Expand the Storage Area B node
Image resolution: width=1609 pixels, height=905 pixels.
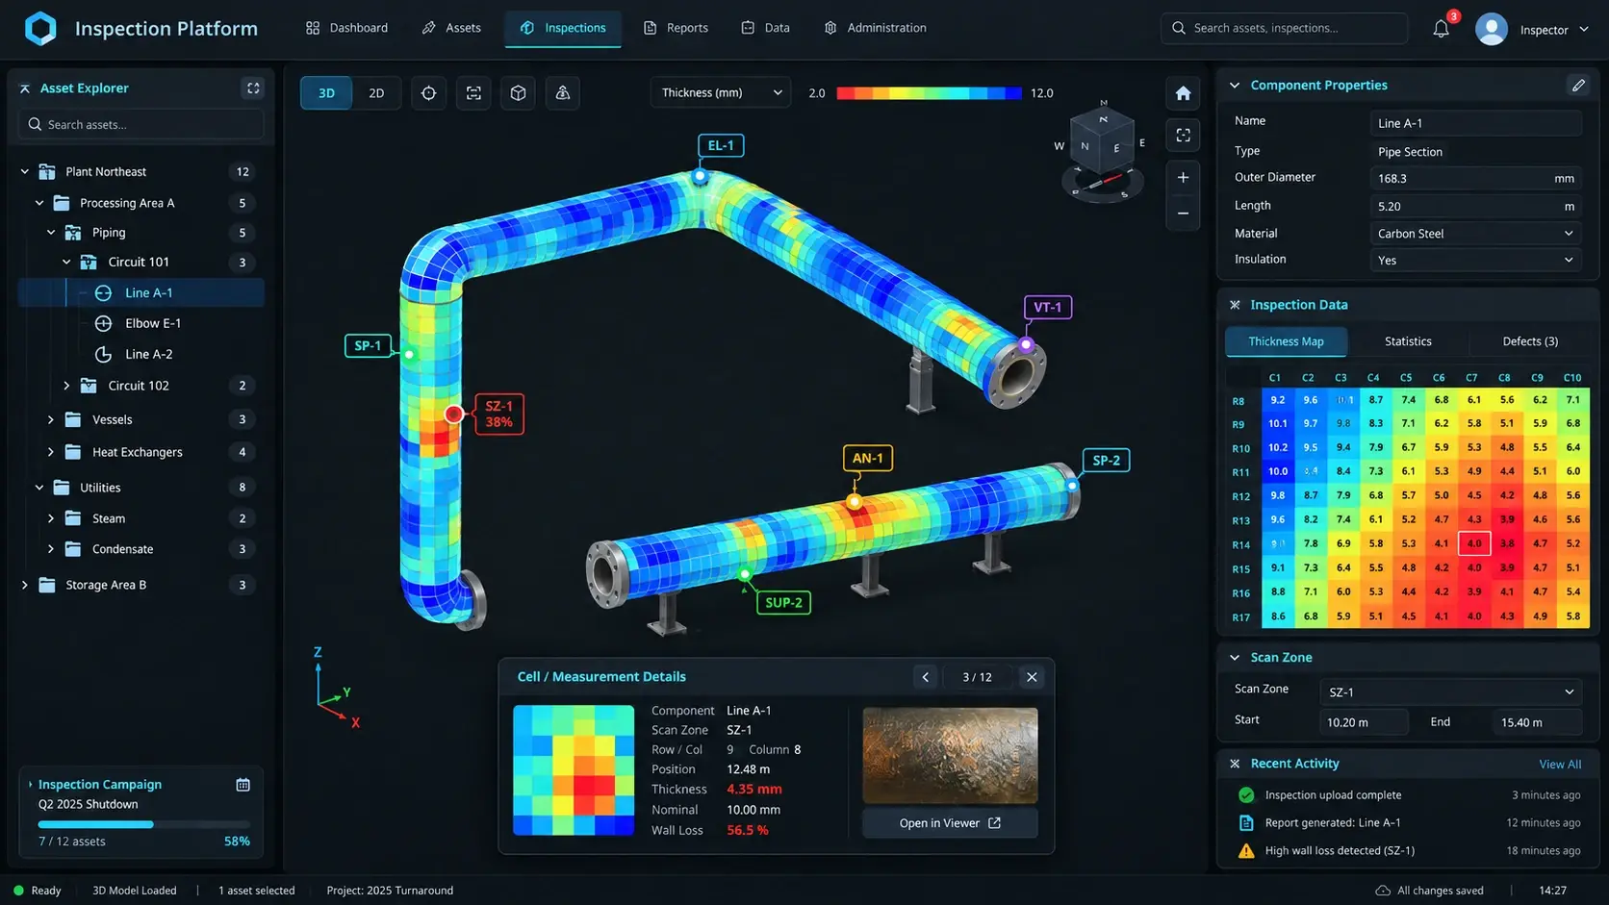click(25, 585)
